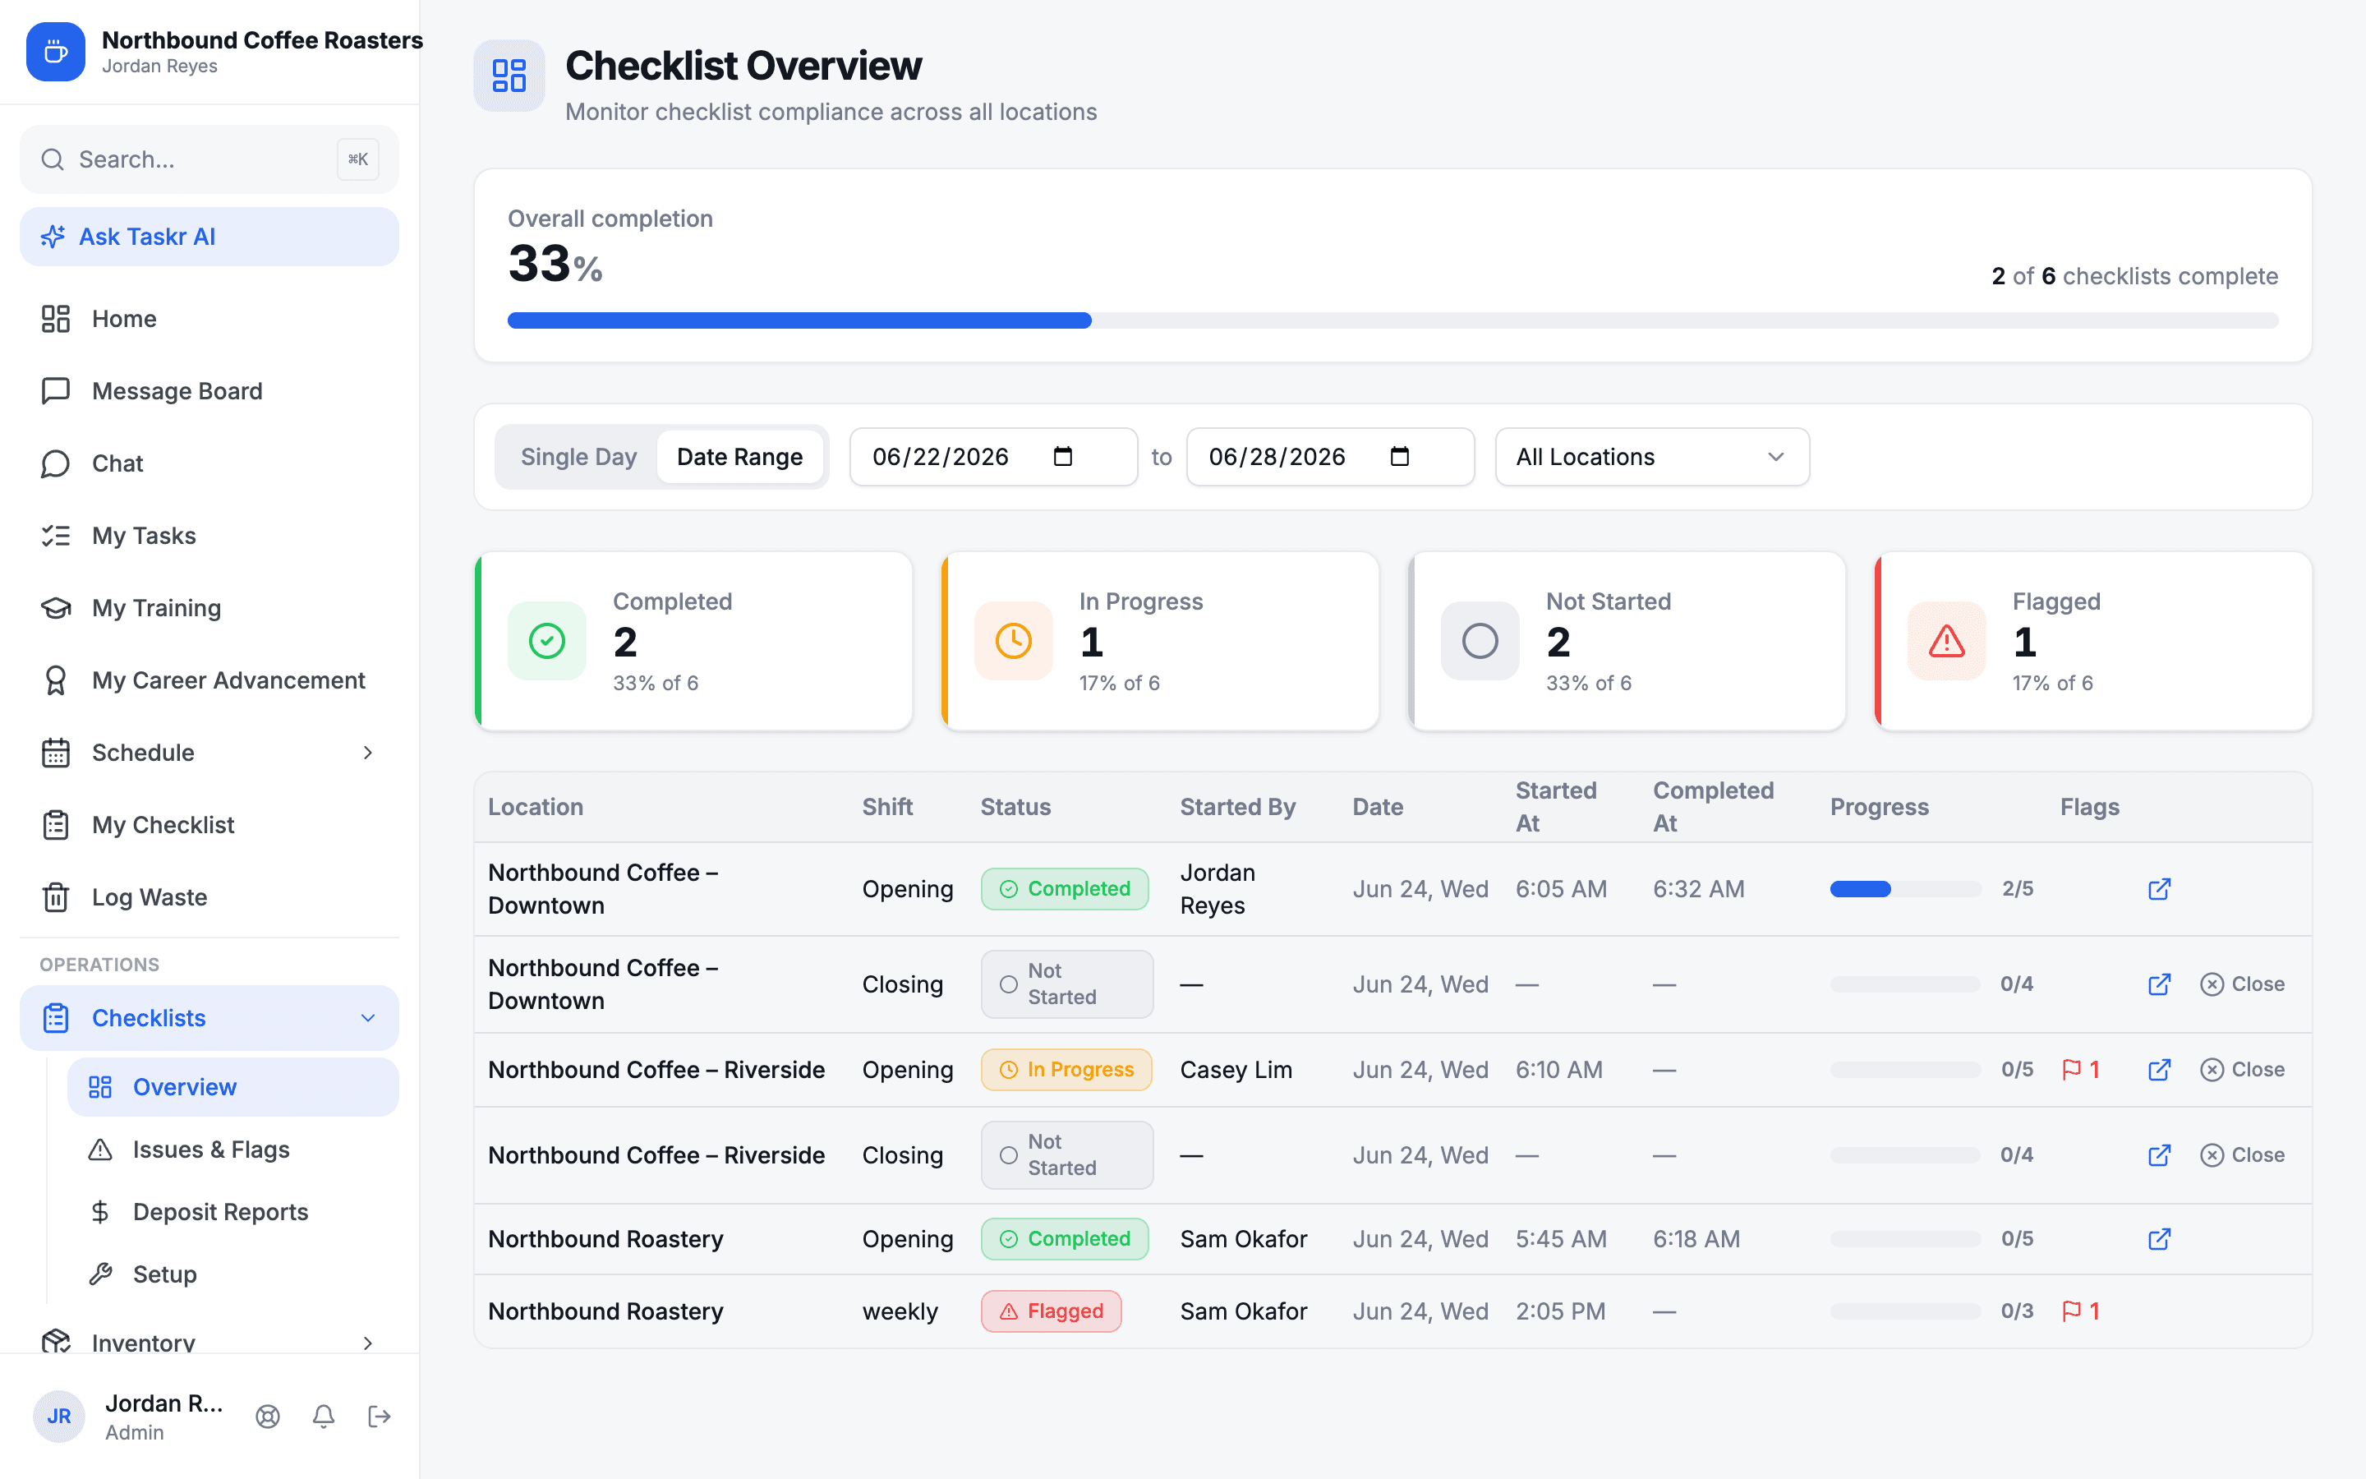Click In Progress badge for Riverside Opening
The image size is (2366, 1479).
pyautogui.click(x=1066, y=1070)
